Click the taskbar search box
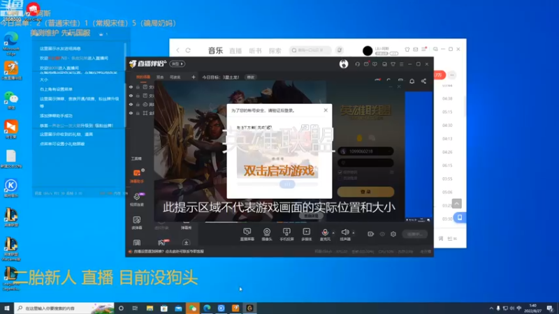 coord(64,308)
